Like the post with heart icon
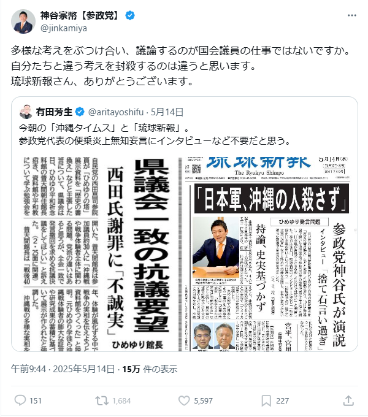 click(x=184, y=400)
